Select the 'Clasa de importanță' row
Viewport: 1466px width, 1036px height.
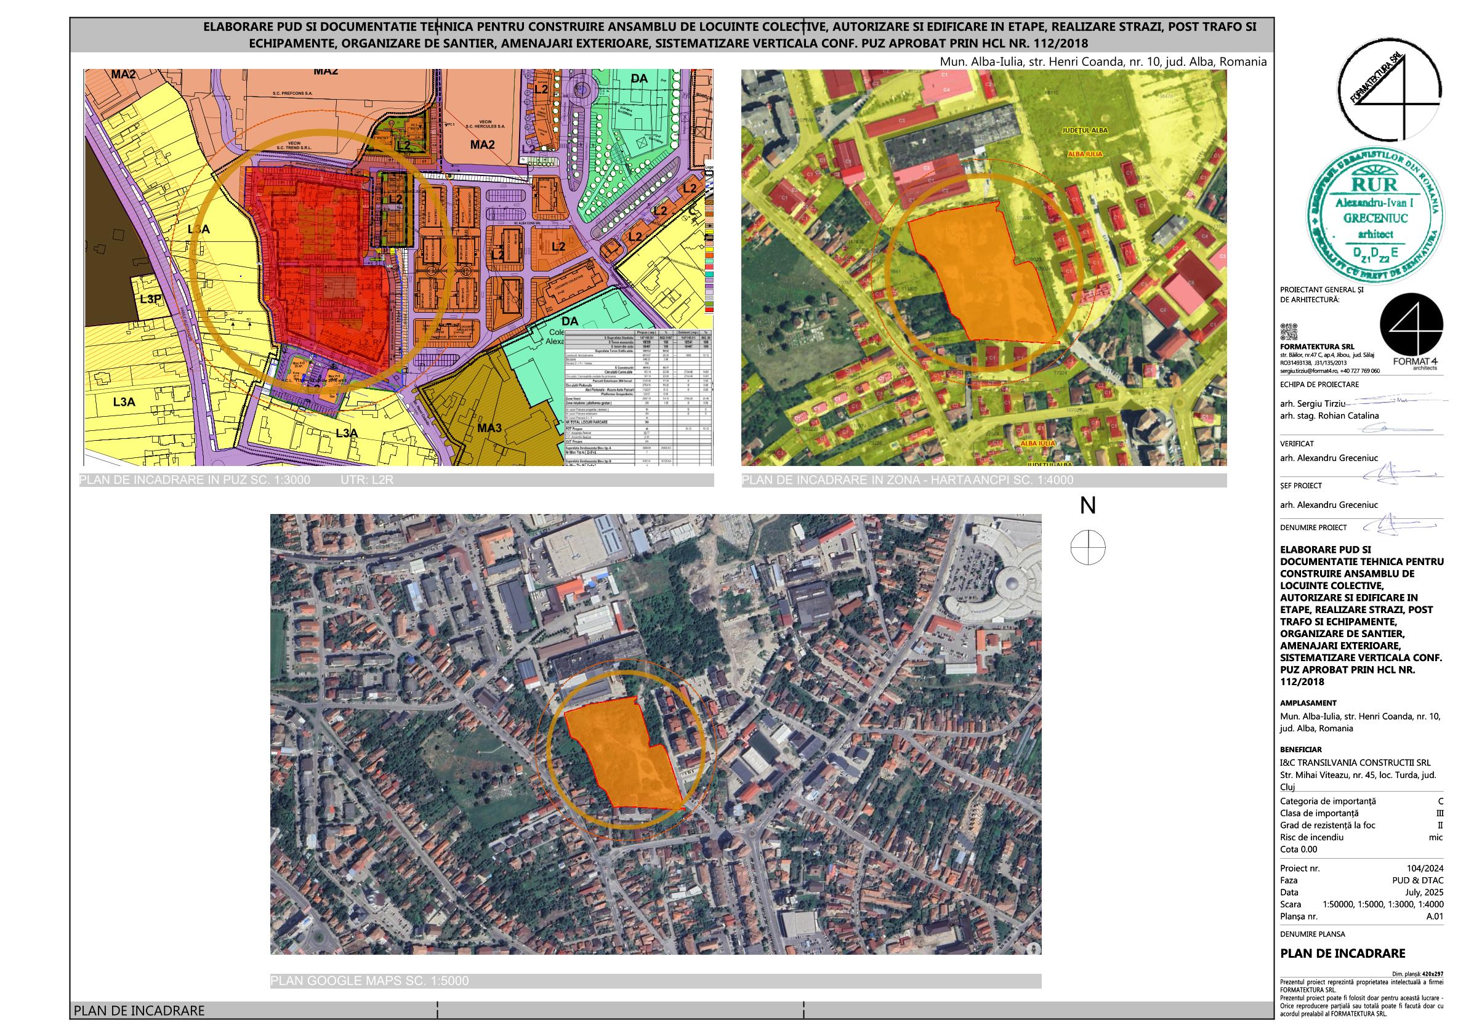click(1361, 813)
